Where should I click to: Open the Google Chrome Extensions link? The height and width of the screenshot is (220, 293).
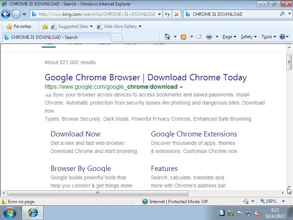pos(194,134)
